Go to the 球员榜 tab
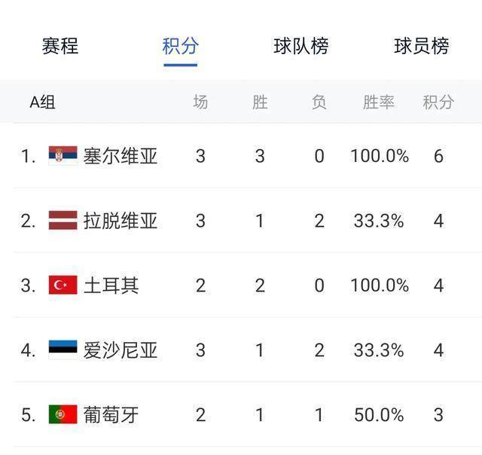Screen dimensions: 482x455 (422, 46)
